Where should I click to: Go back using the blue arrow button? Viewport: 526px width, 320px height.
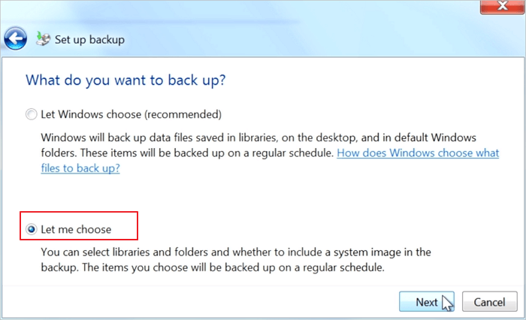[16, 38]
